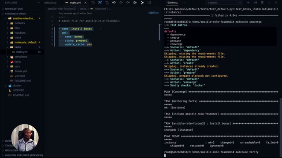Click the middle git commit icon
The height and width of the screenshot is (158, 282).
point(121,3)
